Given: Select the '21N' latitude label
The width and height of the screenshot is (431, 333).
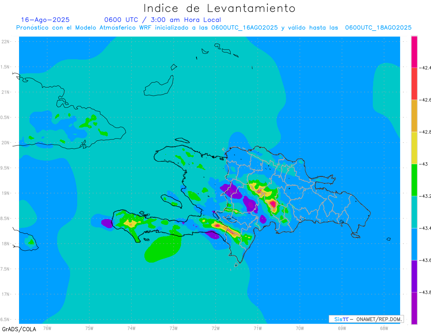Looking at the screenshot, I should [6, 92].
